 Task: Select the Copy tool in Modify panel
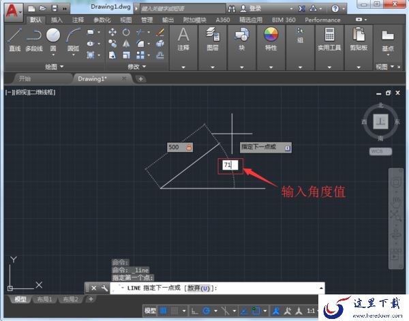click(112, 44)
